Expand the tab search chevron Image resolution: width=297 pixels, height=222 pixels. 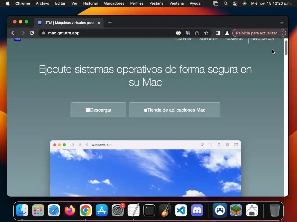coord(282,23)
